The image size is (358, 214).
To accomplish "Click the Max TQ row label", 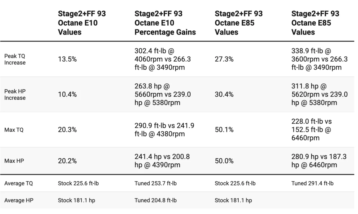I will (x=14, y=130).
